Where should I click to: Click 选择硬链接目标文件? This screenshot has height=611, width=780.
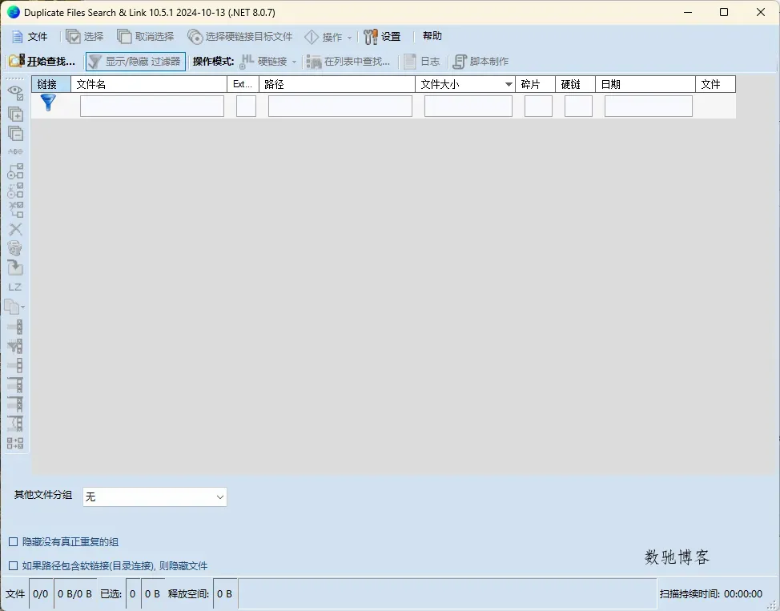(239, 36)
